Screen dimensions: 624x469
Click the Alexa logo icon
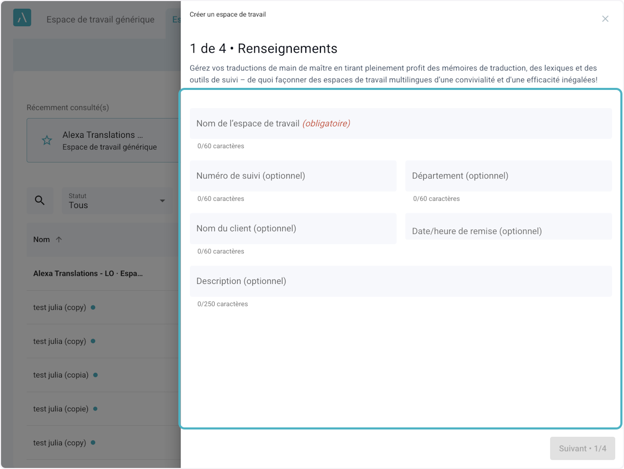[x=22, y=18]
